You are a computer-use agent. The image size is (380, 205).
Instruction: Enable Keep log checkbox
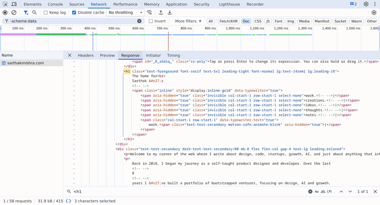click(x=46, y=13)
